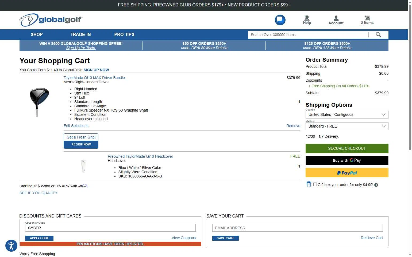Open the SHOP menu
Image resolution: width=412 pixels, height=257 pixels.
coord(37,34)
